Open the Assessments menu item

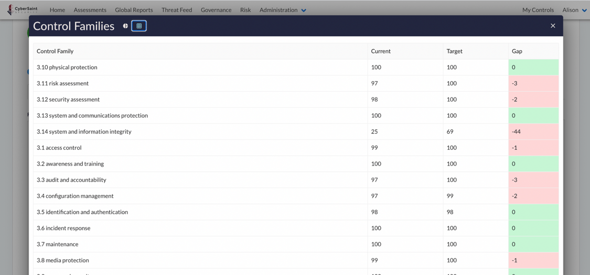point(90,10)
